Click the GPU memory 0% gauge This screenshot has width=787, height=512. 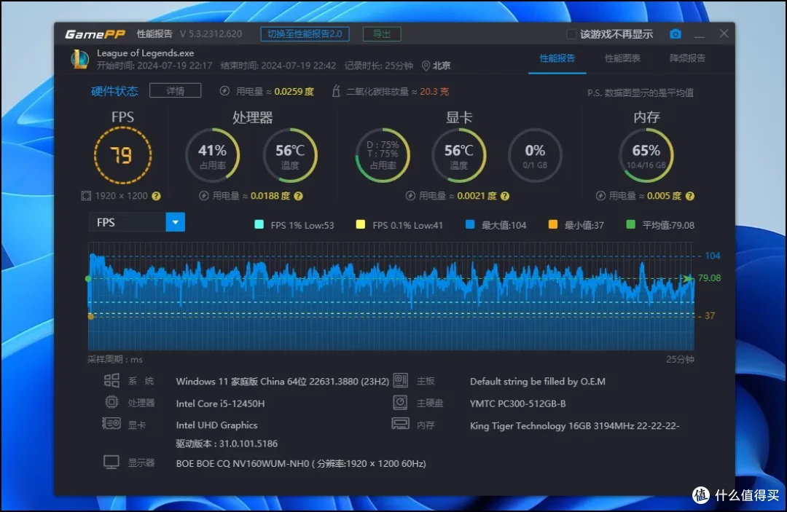pos(535,155)
